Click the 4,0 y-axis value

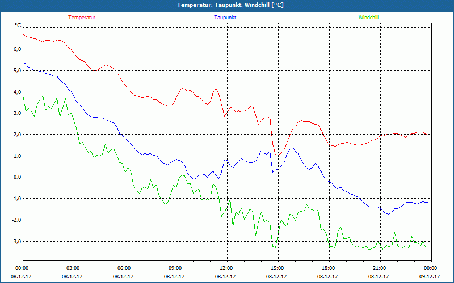point(17,92)
